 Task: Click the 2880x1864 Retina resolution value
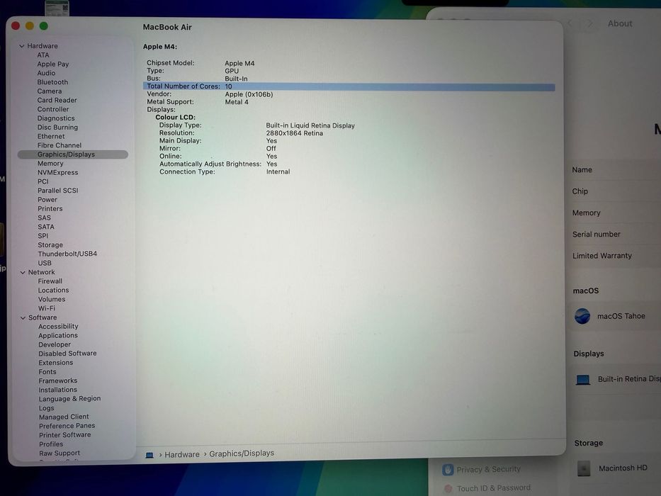point(294,133)
